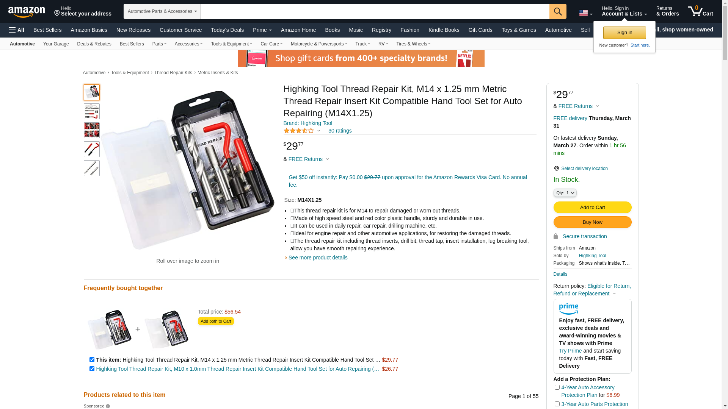The image size is (728, 409).
Task: Open the Qty quantity dropdown
Action: (x=565, y=193)
